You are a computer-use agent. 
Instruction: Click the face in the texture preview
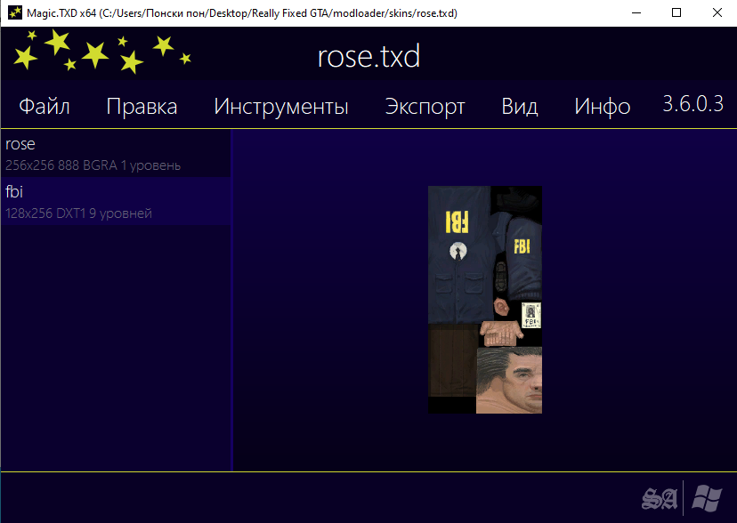point(509,381)
